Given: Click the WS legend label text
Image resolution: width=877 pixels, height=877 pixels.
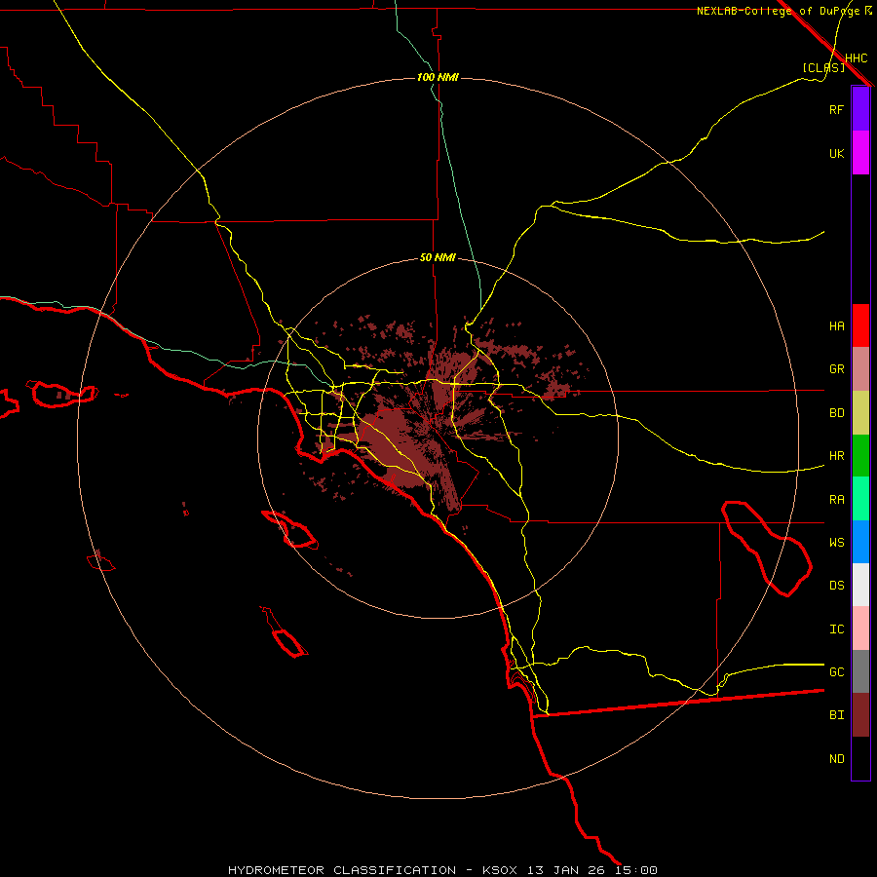Looking at the screenshot, I should [836, 542].
